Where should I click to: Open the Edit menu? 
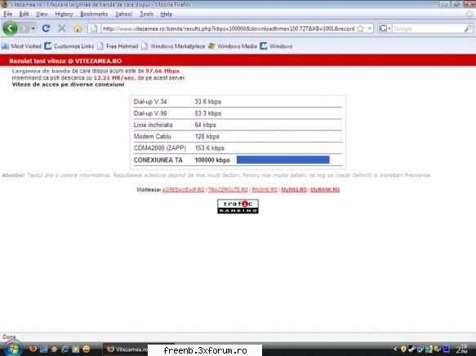pyautogui.click(x=24, y=14)
